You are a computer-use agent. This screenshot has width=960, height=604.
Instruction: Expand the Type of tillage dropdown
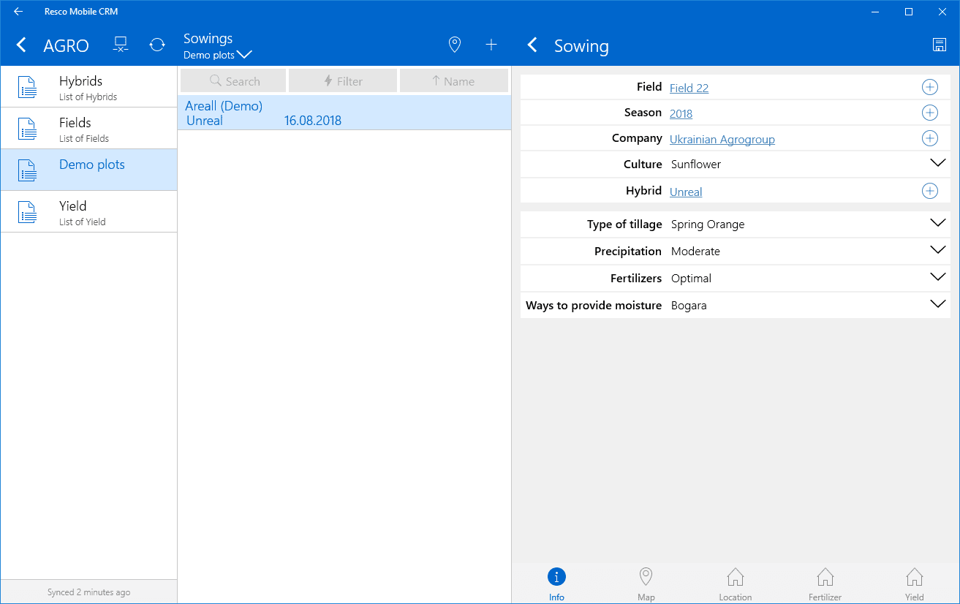(x=938, y=223)
